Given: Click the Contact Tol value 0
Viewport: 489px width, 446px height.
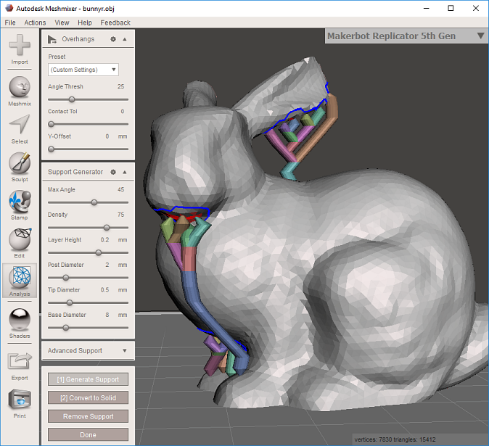Looking at the screenshot, I should pos(123,112).
